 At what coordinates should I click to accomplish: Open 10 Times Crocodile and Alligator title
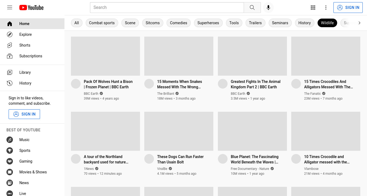(327, 159)
